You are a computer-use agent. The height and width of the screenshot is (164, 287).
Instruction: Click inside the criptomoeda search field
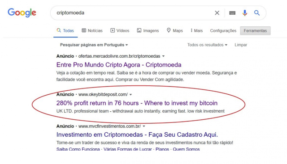[134, 13]
